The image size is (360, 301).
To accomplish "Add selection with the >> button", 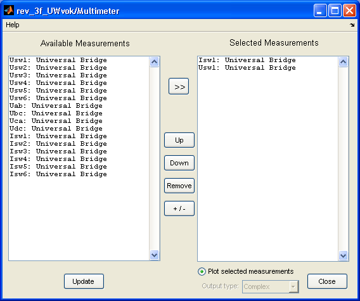I will [x=179, y=86].
